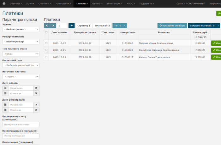
Task: Open the Тип лицевого счета dropdown
Action: click(21, 54)
